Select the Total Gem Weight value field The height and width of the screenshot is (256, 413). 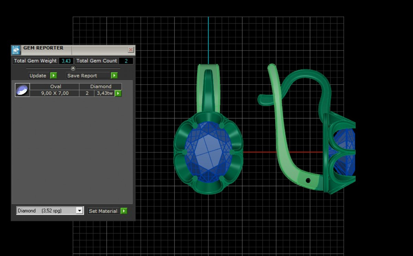[66, 61]
